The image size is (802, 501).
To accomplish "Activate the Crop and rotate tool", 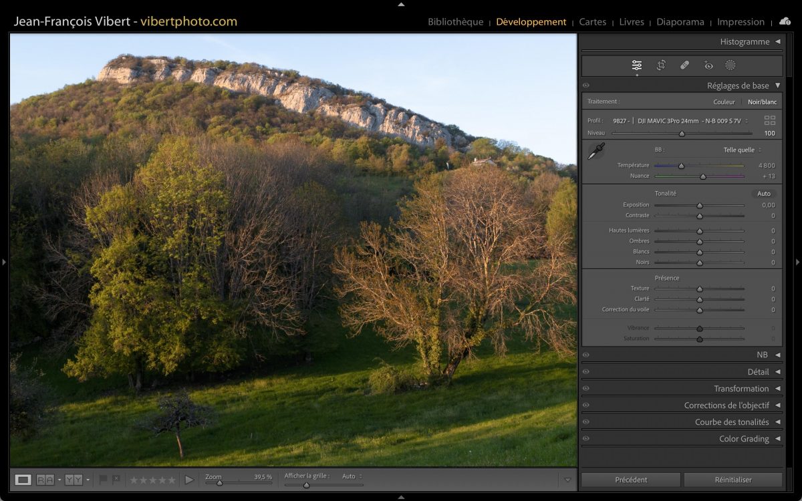I will tap(661, 65).
